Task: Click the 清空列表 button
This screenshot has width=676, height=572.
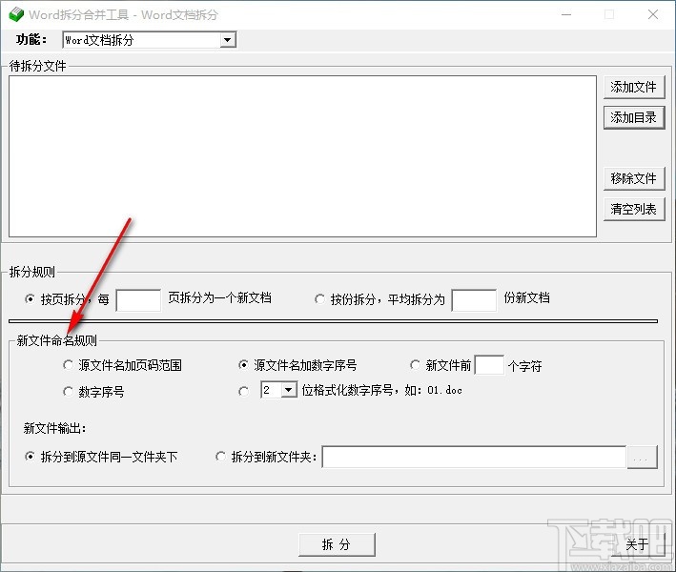Action: [634, 209]
